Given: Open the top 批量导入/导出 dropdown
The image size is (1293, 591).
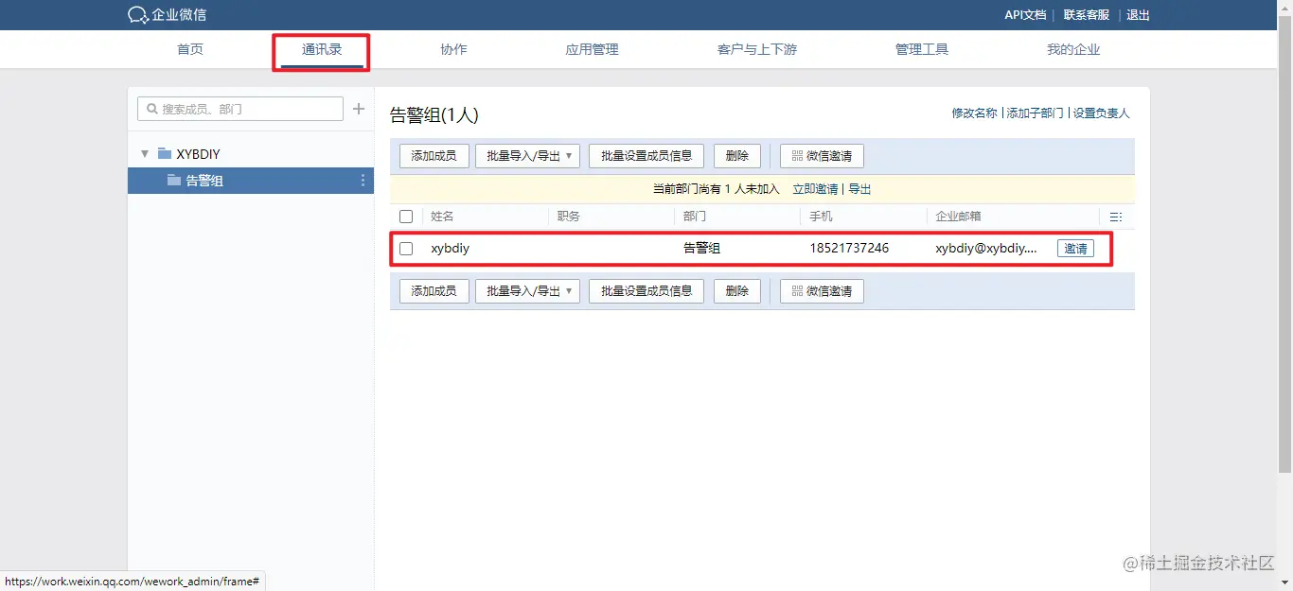Looking at the screenshot, I should [527, 156].
